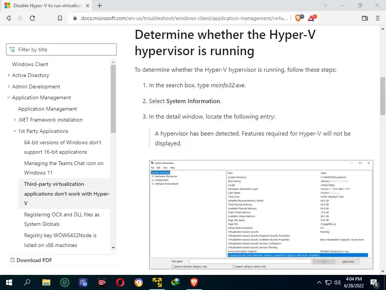Image resolution: width=386 pixels, height=290 pixels.
Task: Open the System Information screenshot image
Action: point(261,214)
